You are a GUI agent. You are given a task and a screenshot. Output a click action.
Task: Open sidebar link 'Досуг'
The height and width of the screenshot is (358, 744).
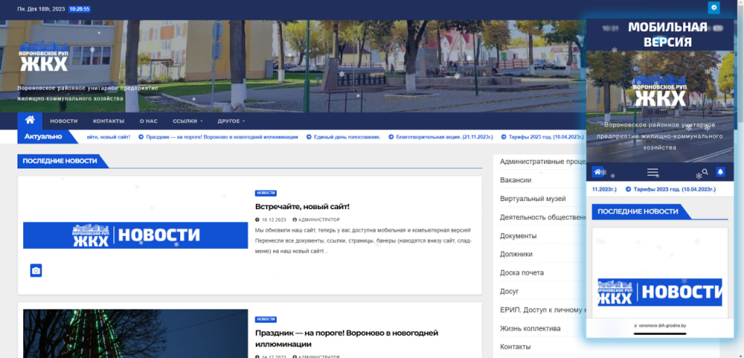509,291
